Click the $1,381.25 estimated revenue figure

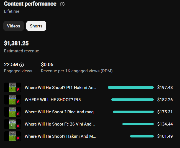16,43
